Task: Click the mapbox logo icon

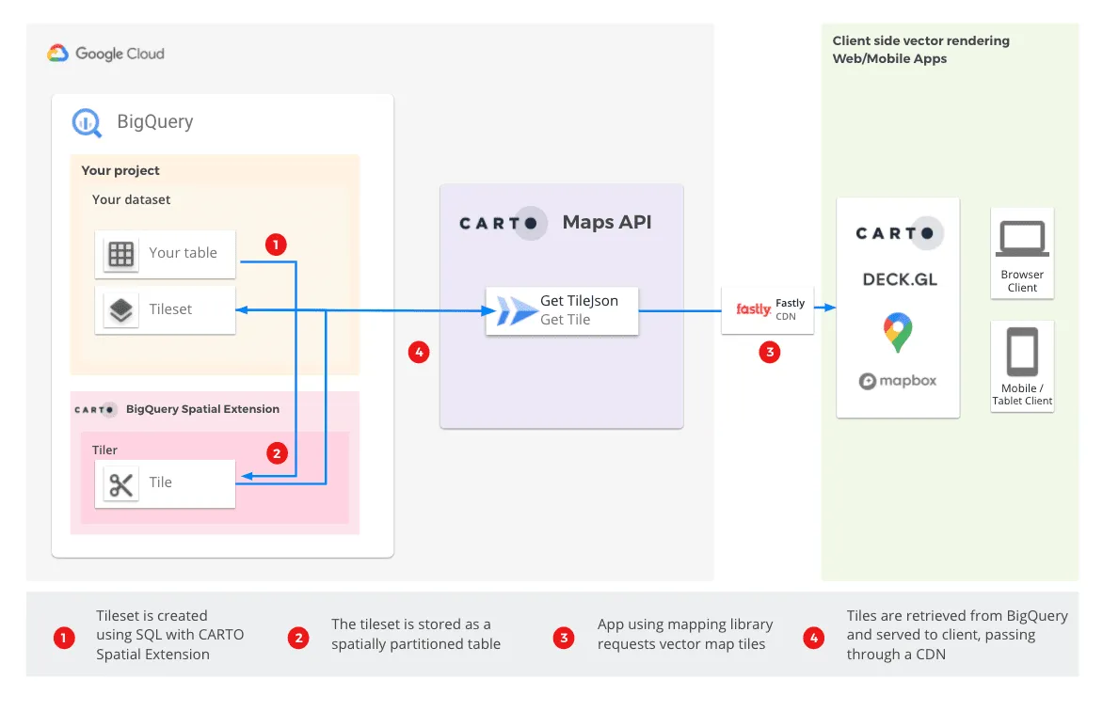Action: coord(868,382)
